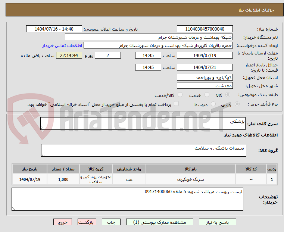This screenshot has width=284, height=232.
Task: Click the row number 1 cell
Action: click(272, 179)
